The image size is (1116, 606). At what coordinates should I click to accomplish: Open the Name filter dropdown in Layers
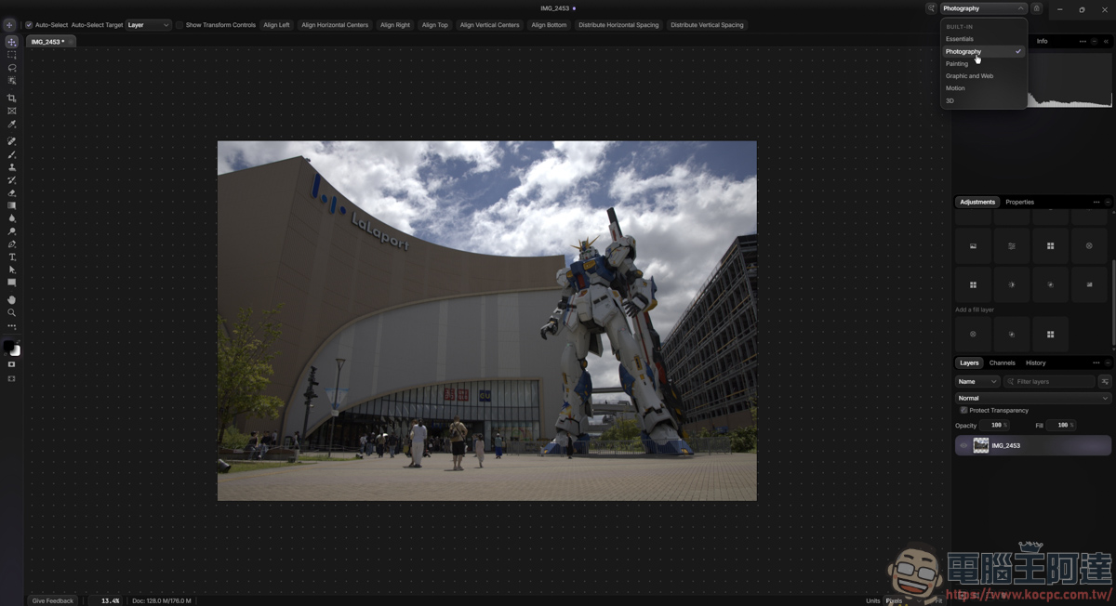977,382
